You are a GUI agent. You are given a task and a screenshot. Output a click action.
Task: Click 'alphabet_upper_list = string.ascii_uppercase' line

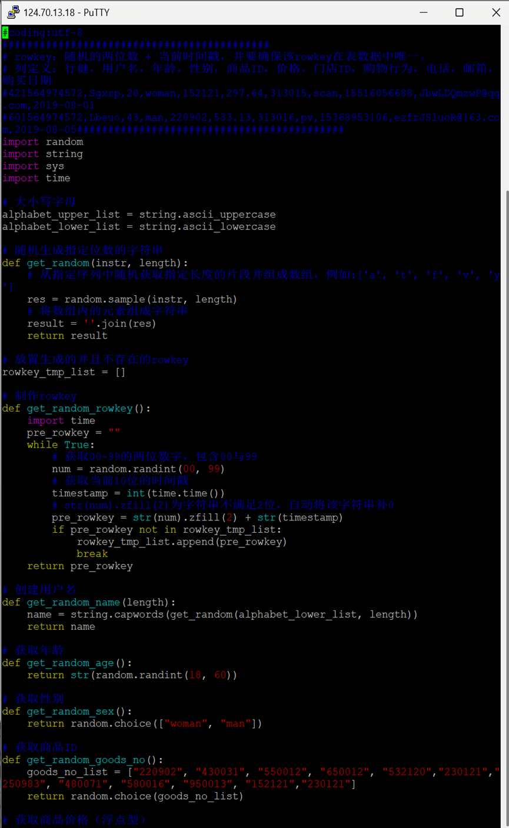click(x=139, y=215)
